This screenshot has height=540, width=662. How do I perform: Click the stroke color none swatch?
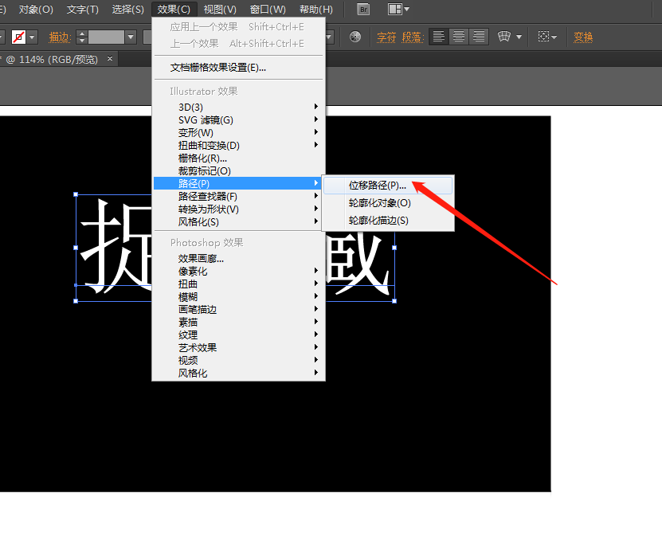coord(18,37)
